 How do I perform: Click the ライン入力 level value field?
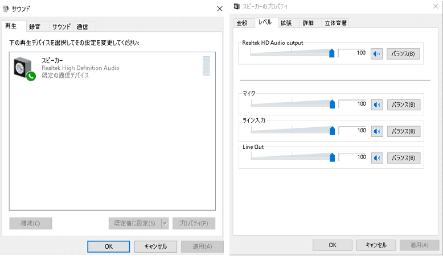pyautogui.click(x=353, y=131)
